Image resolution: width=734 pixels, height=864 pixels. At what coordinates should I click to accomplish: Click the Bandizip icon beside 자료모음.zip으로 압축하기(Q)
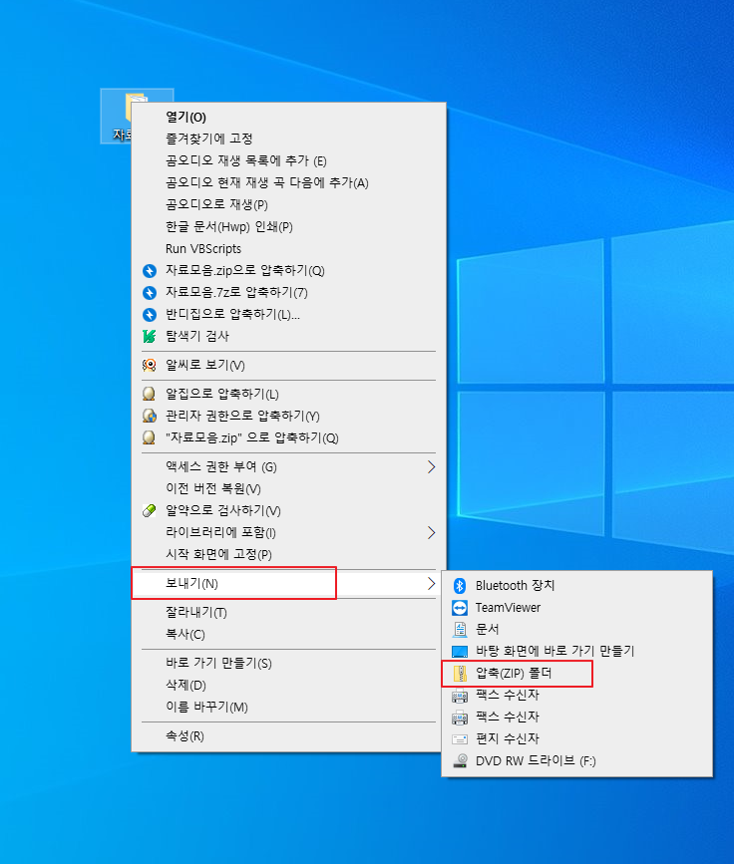click(150, 270)
